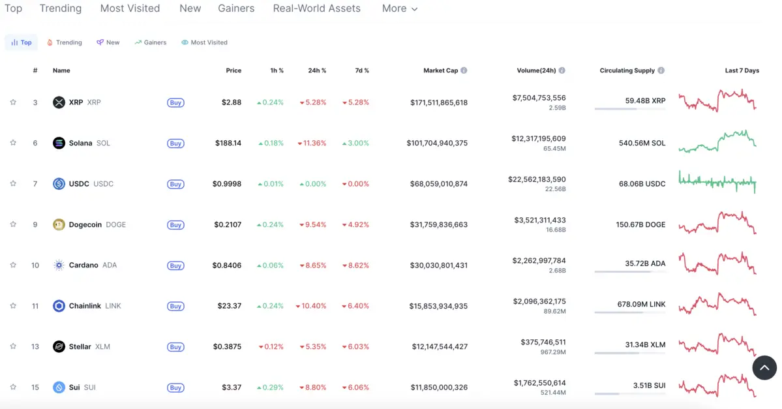
Task: Open the Stellar XLM coin page
Action: [81, 346]
